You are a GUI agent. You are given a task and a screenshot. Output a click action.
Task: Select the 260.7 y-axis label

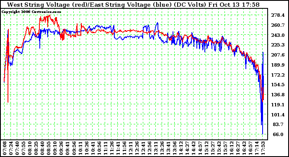click(278, 25)
